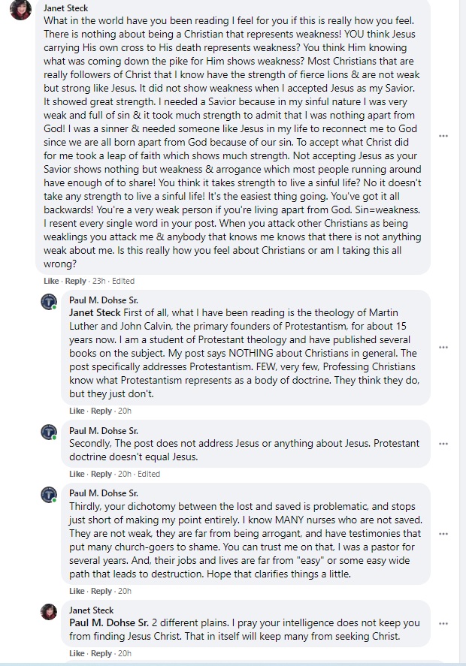Show more options for the 'Thirdly' reply

443,534
